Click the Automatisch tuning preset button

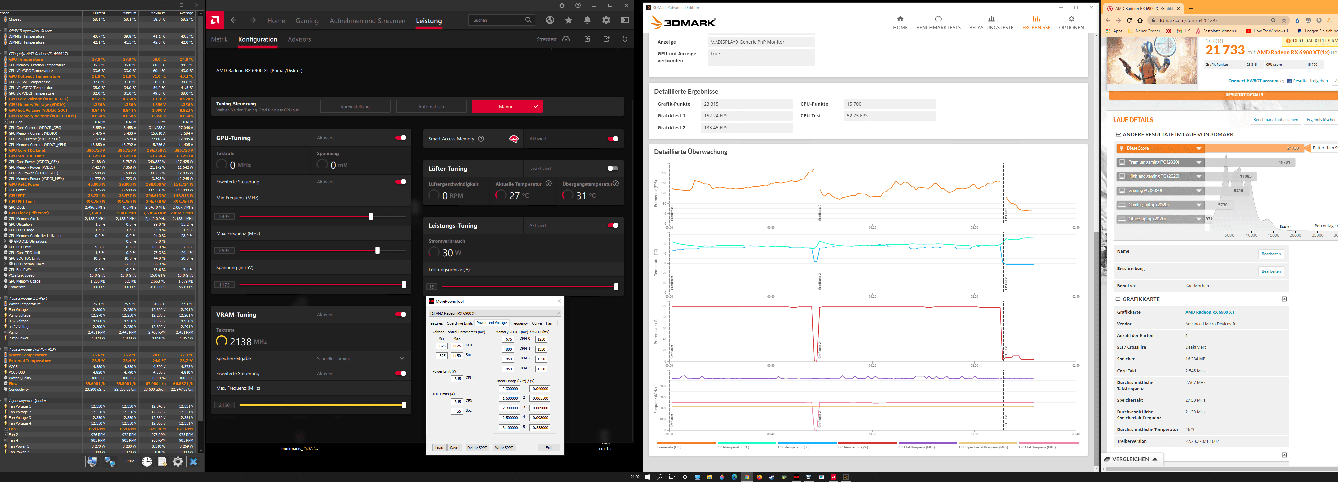[431, 107]
